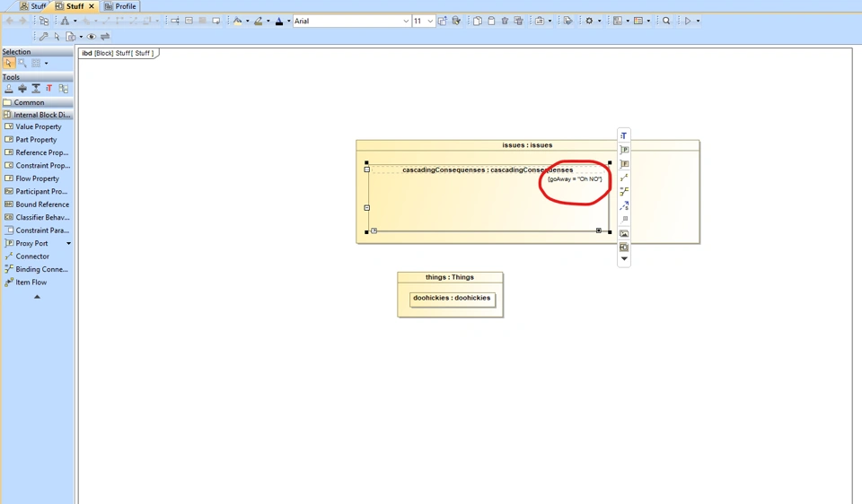Click the font color A icon
Viewport: 862px width, 504px height.
[x=278, y=21]
